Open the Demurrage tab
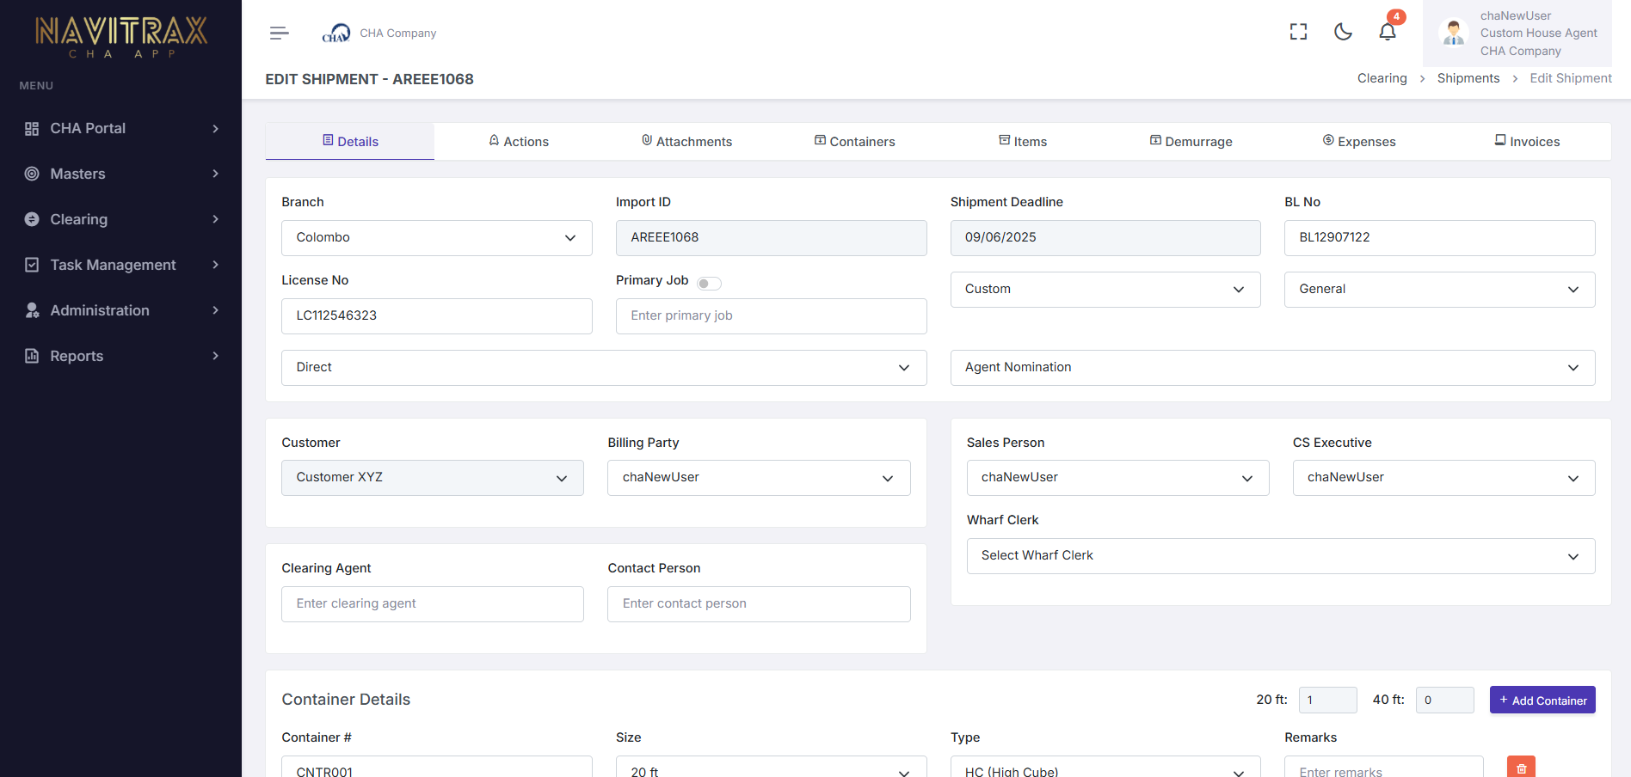The width and height of the screenshot is (1631, 777). 1191,142
